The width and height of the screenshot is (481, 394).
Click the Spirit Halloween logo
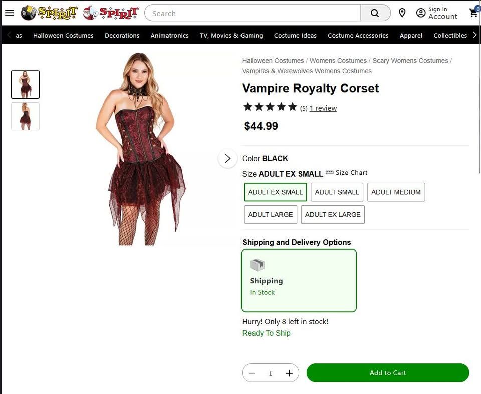[49, 13]
